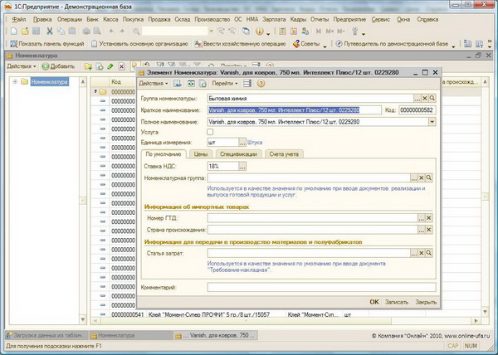This screenshot has height=355, width=498.
Task: Click the Print preview icon
Action: click(97, 31)
